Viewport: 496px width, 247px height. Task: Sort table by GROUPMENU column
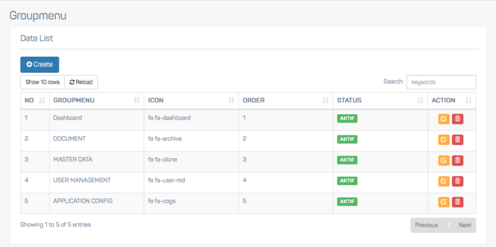point(96,101)
